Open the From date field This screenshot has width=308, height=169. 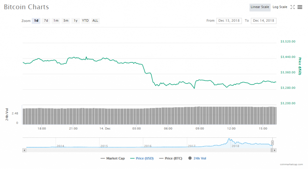229,21
